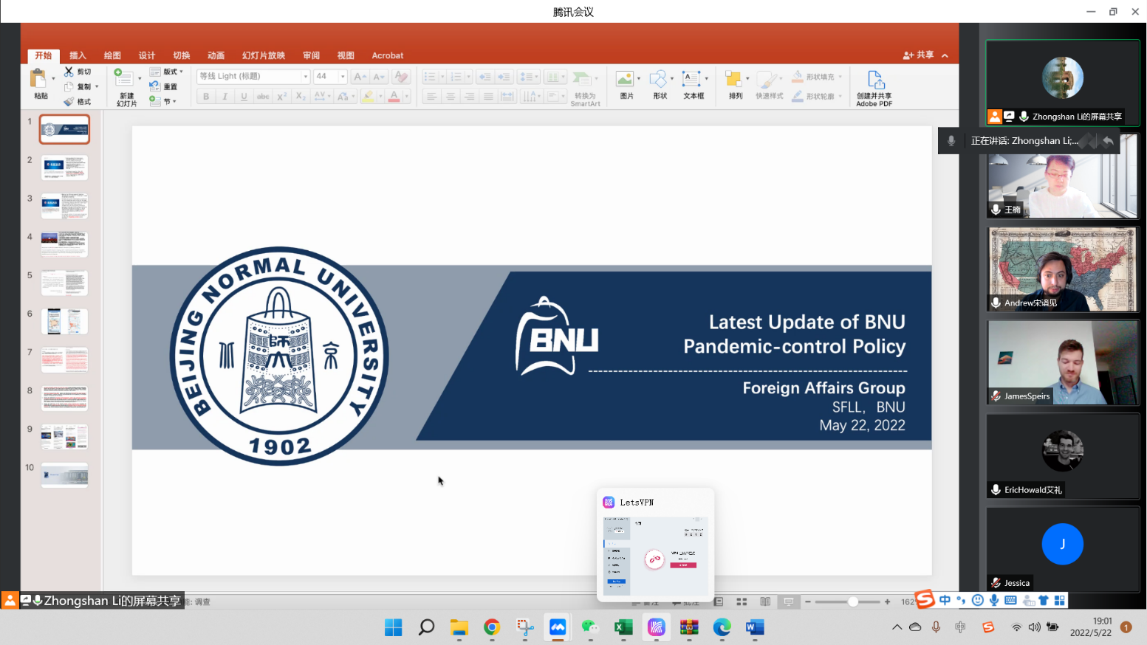This screenshot has height=645, width=1147.
Task: Insert a picture with the 图片 icon
Action: point(625,80)
